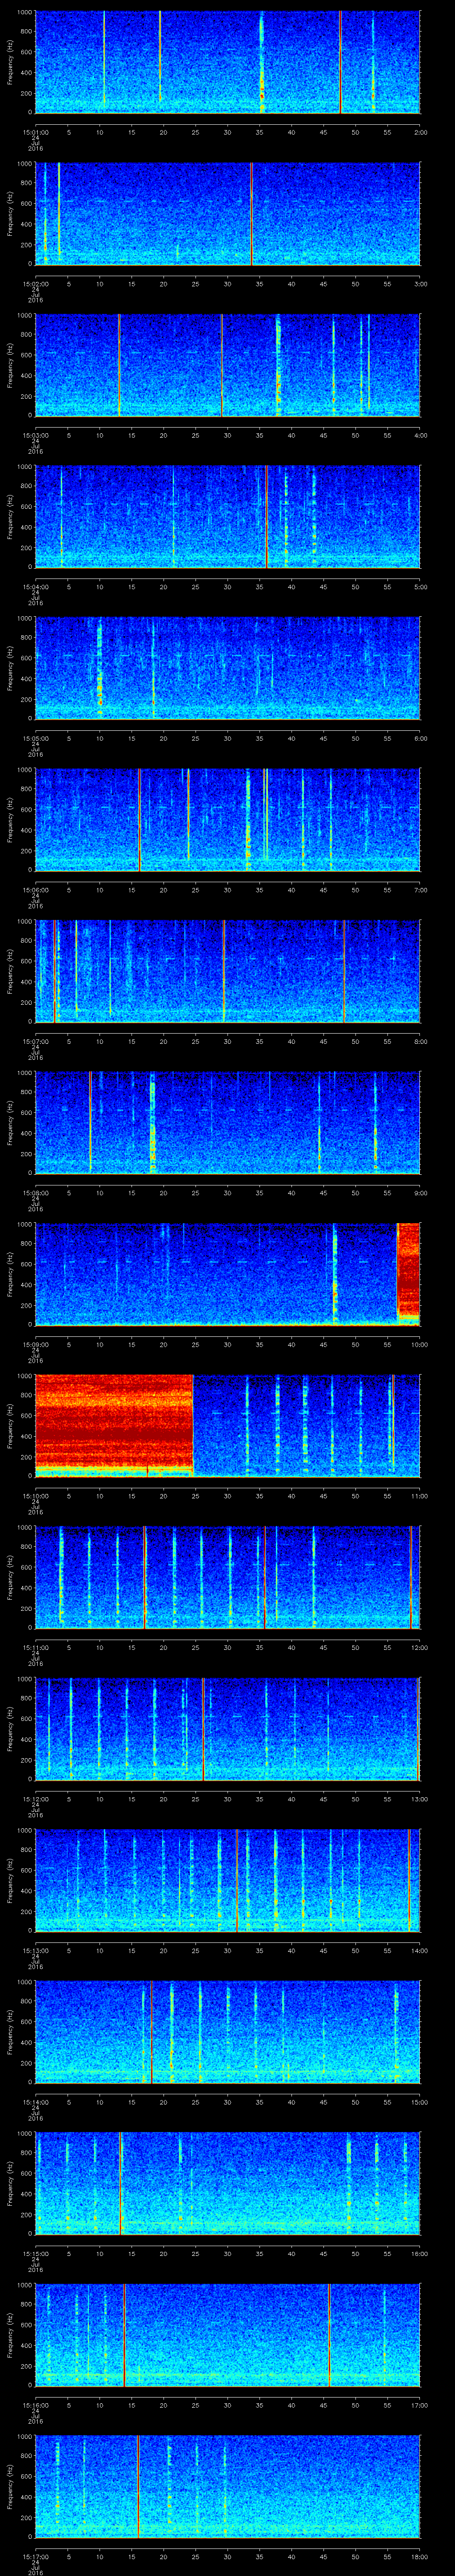Click the '15:04:00' start time label
The image size is (455, 2576).
tap(35, 586)
